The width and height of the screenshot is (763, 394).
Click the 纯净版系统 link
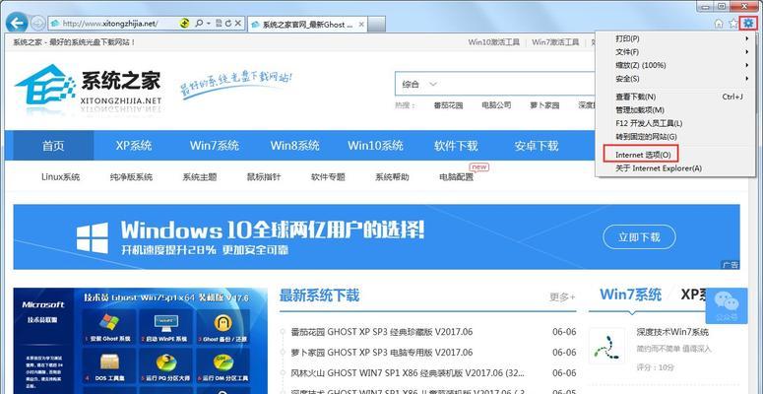tap(131, 177)
